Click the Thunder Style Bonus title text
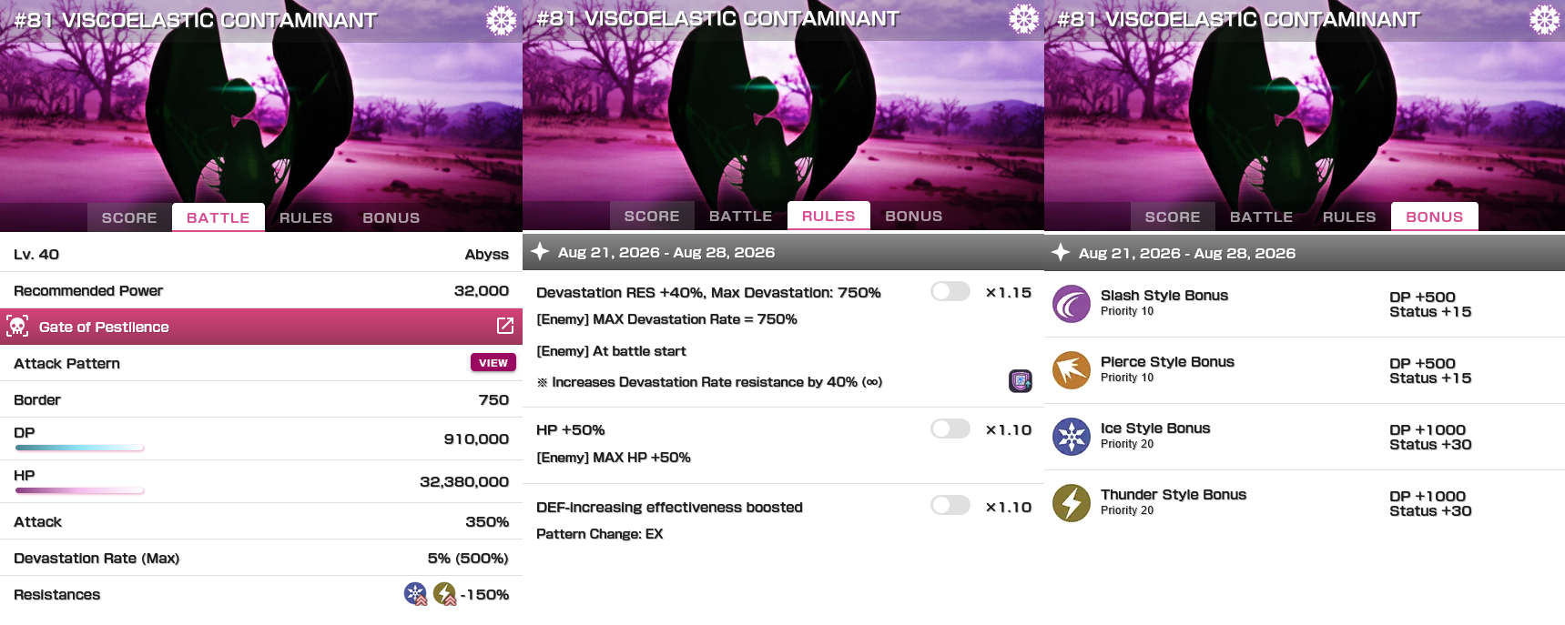 pyautogui.click(x=1174, y=494)
